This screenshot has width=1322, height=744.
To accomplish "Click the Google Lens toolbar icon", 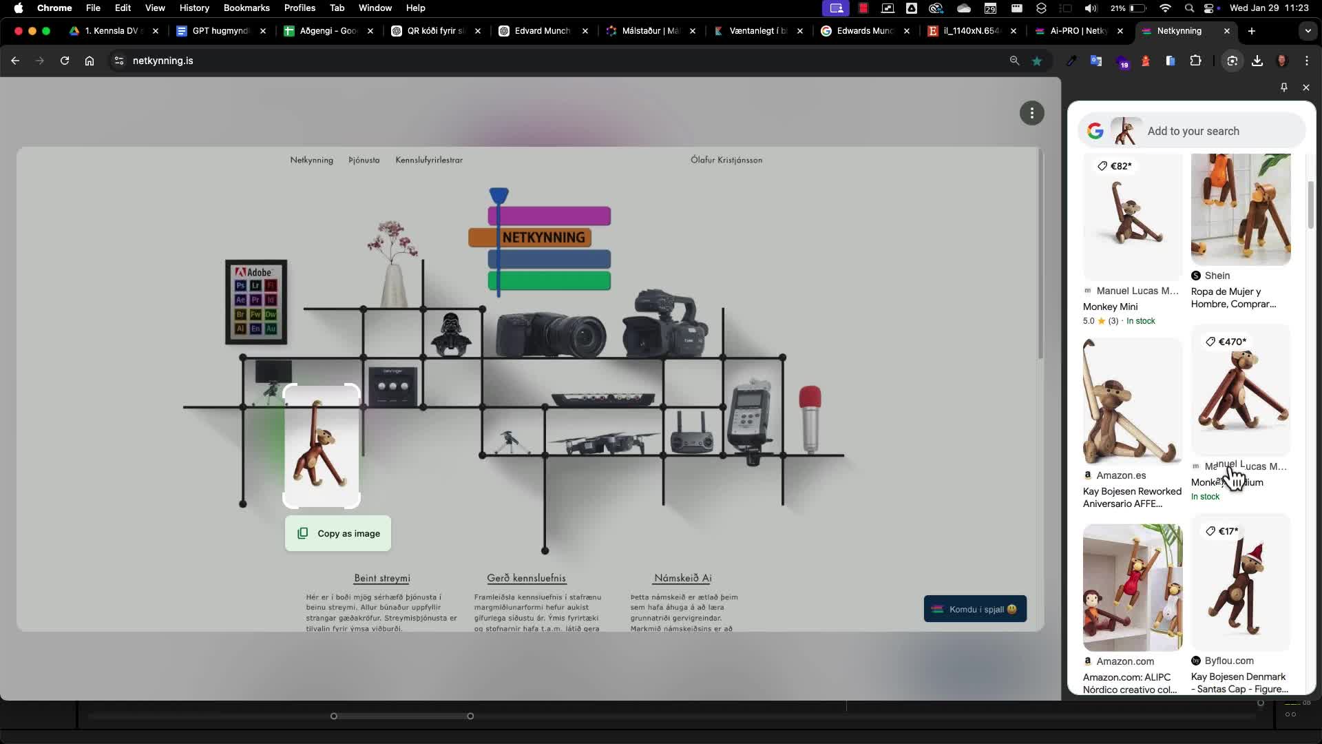I will coord(1232,61).
